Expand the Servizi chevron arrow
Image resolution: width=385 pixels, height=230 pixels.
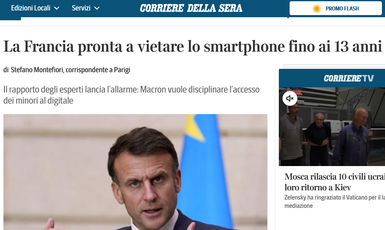click(97, 8)
